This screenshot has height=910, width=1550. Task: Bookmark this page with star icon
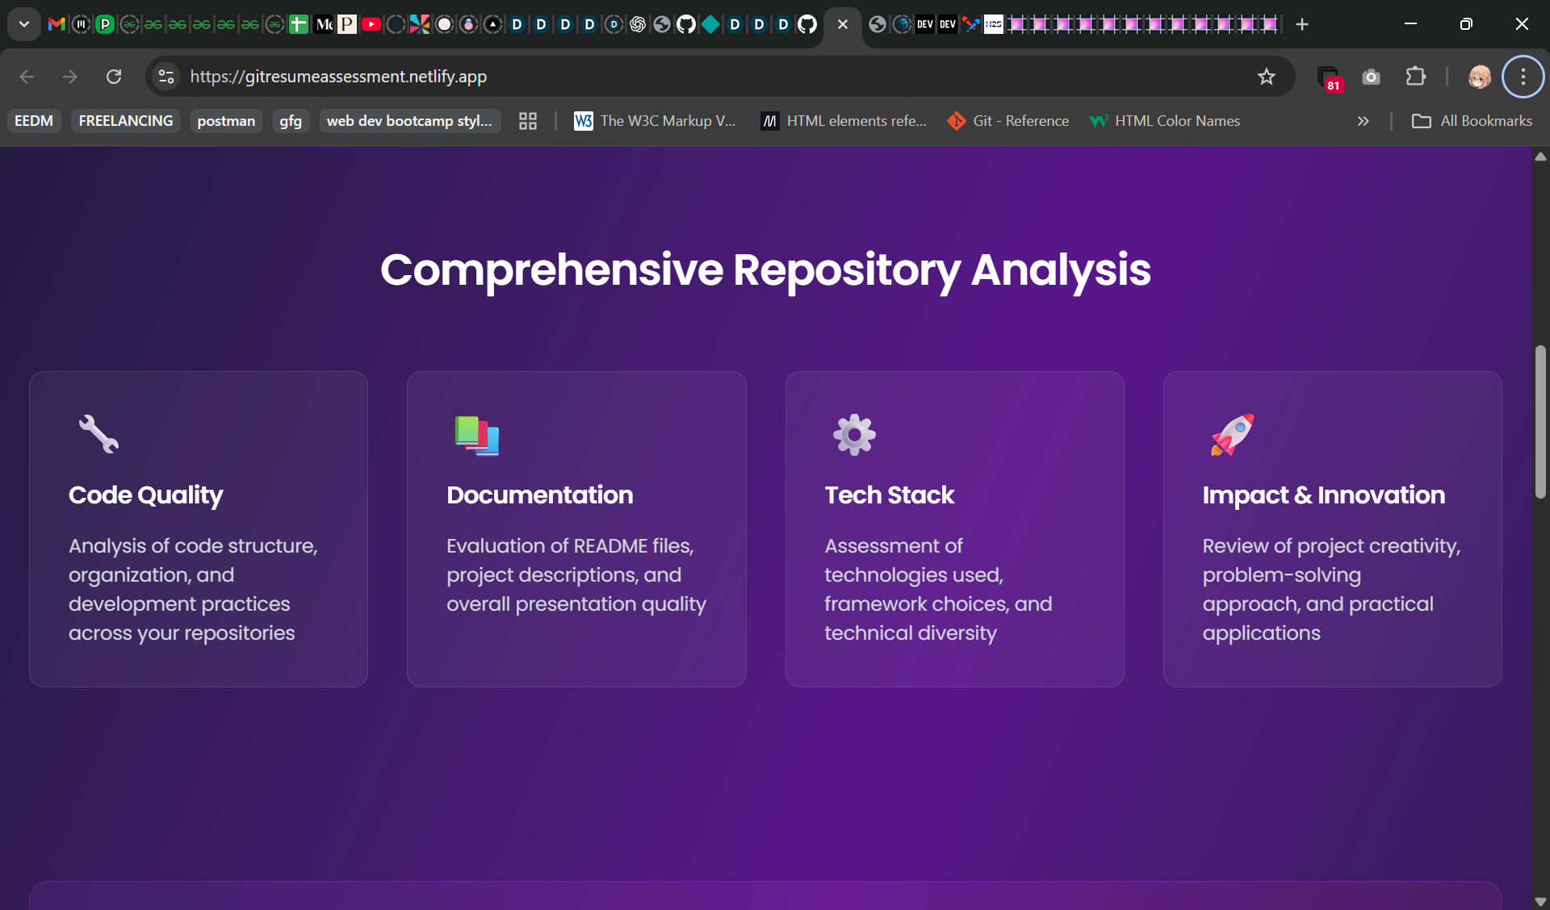1266,77
